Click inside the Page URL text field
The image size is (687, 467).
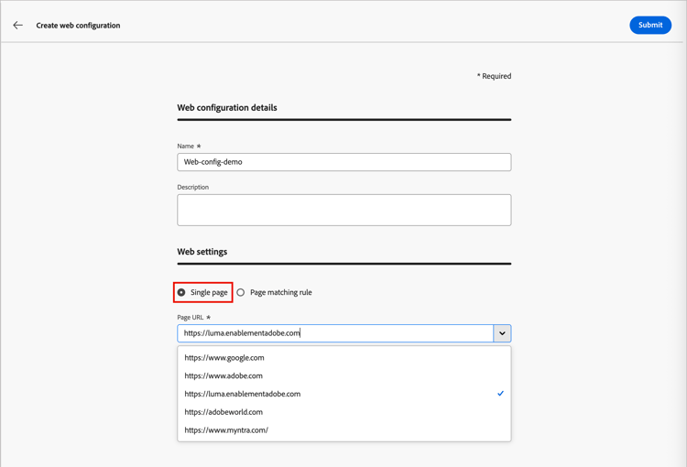pos(335,333)
